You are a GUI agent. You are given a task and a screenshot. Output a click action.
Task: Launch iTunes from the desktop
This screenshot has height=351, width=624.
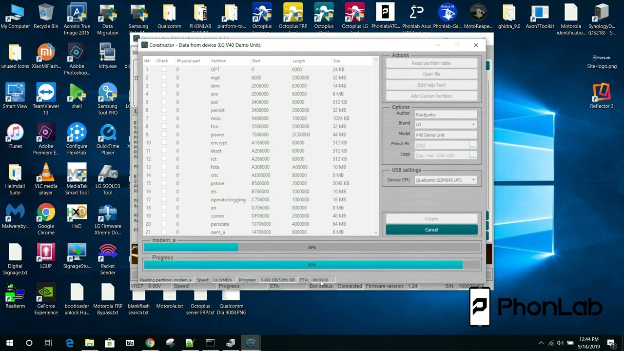[15, 136]
